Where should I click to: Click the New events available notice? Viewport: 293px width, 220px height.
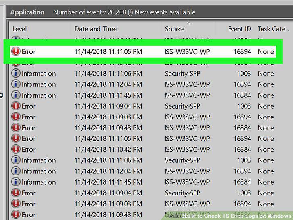tap(165, 12)
